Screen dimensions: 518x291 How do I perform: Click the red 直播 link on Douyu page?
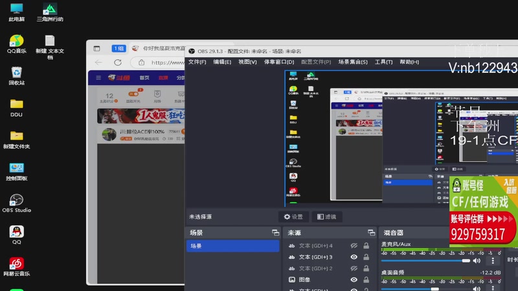[x=163, y=78]
